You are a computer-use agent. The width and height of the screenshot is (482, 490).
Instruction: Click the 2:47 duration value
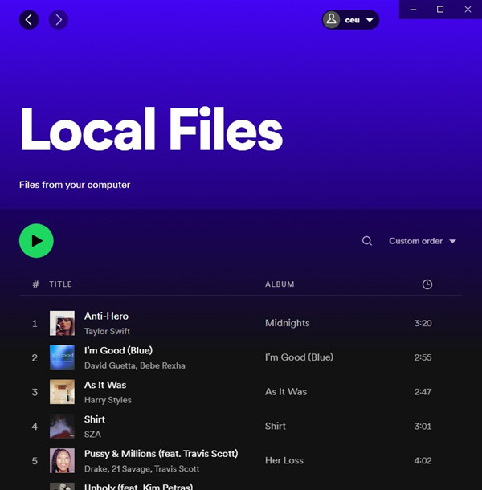click(423, 391)
